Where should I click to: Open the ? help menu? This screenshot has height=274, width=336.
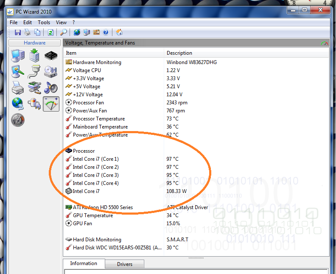pos(73,22)
